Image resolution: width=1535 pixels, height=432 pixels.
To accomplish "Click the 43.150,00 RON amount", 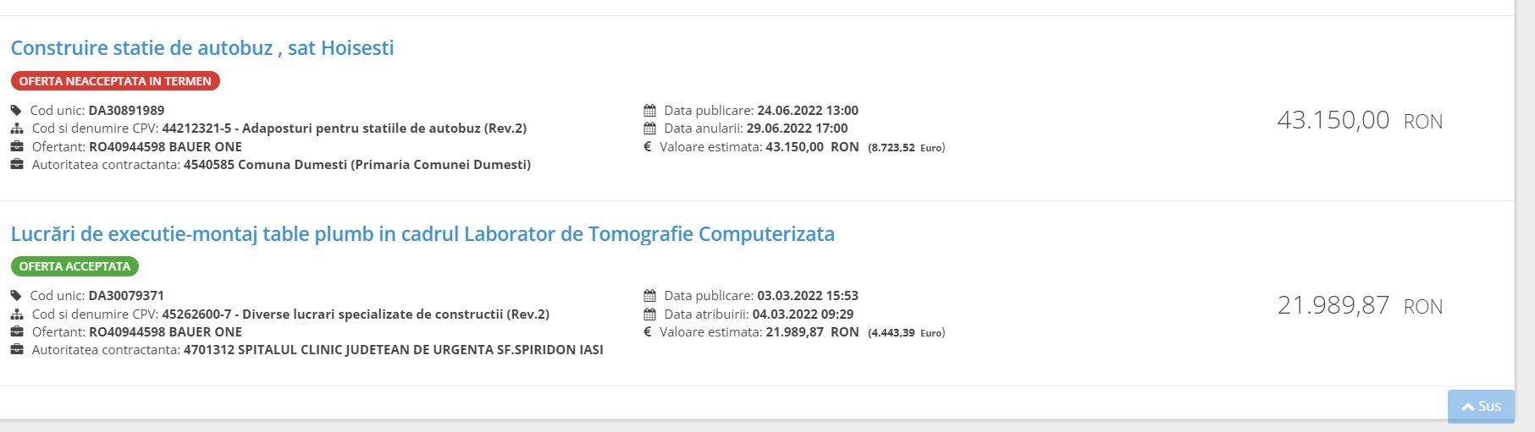I will tap(1360, 121).
